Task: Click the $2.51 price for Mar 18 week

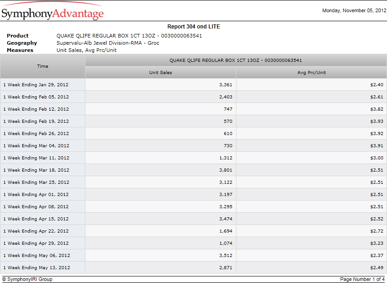Action: [377, 170]
